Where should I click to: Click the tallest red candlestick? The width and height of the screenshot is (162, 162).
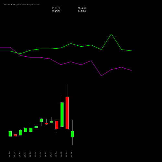(x=67, y=113)
